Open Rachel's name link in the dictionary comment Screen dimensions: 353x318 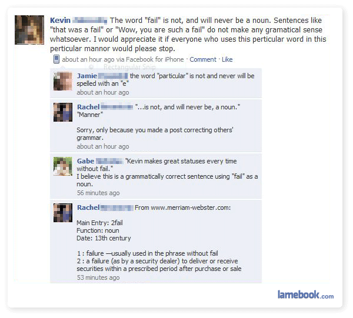(88, 207)
